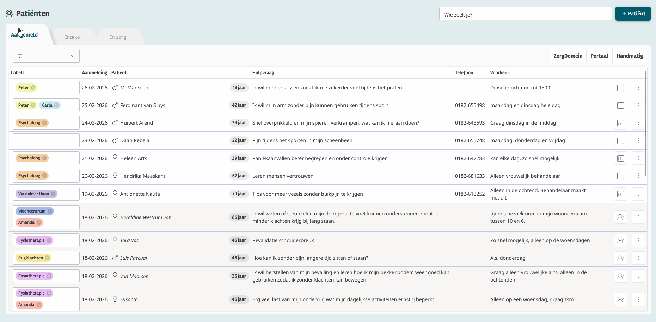Select the date 23-02-2026 cell
Screen dimensions: 656x322
[94, 140]
